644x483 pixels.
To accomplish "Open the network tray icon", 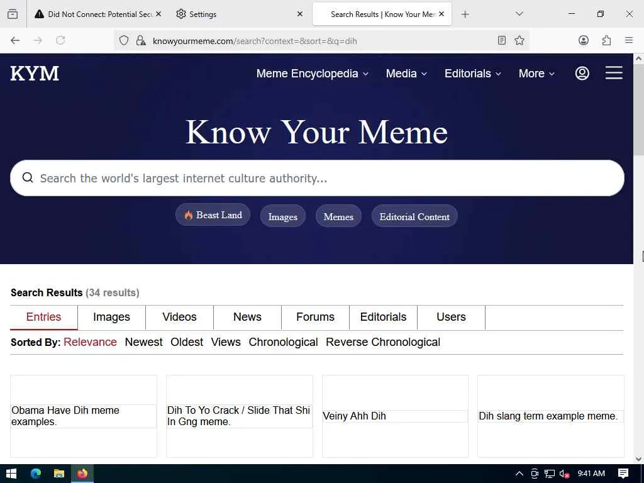I will [550, 474].
